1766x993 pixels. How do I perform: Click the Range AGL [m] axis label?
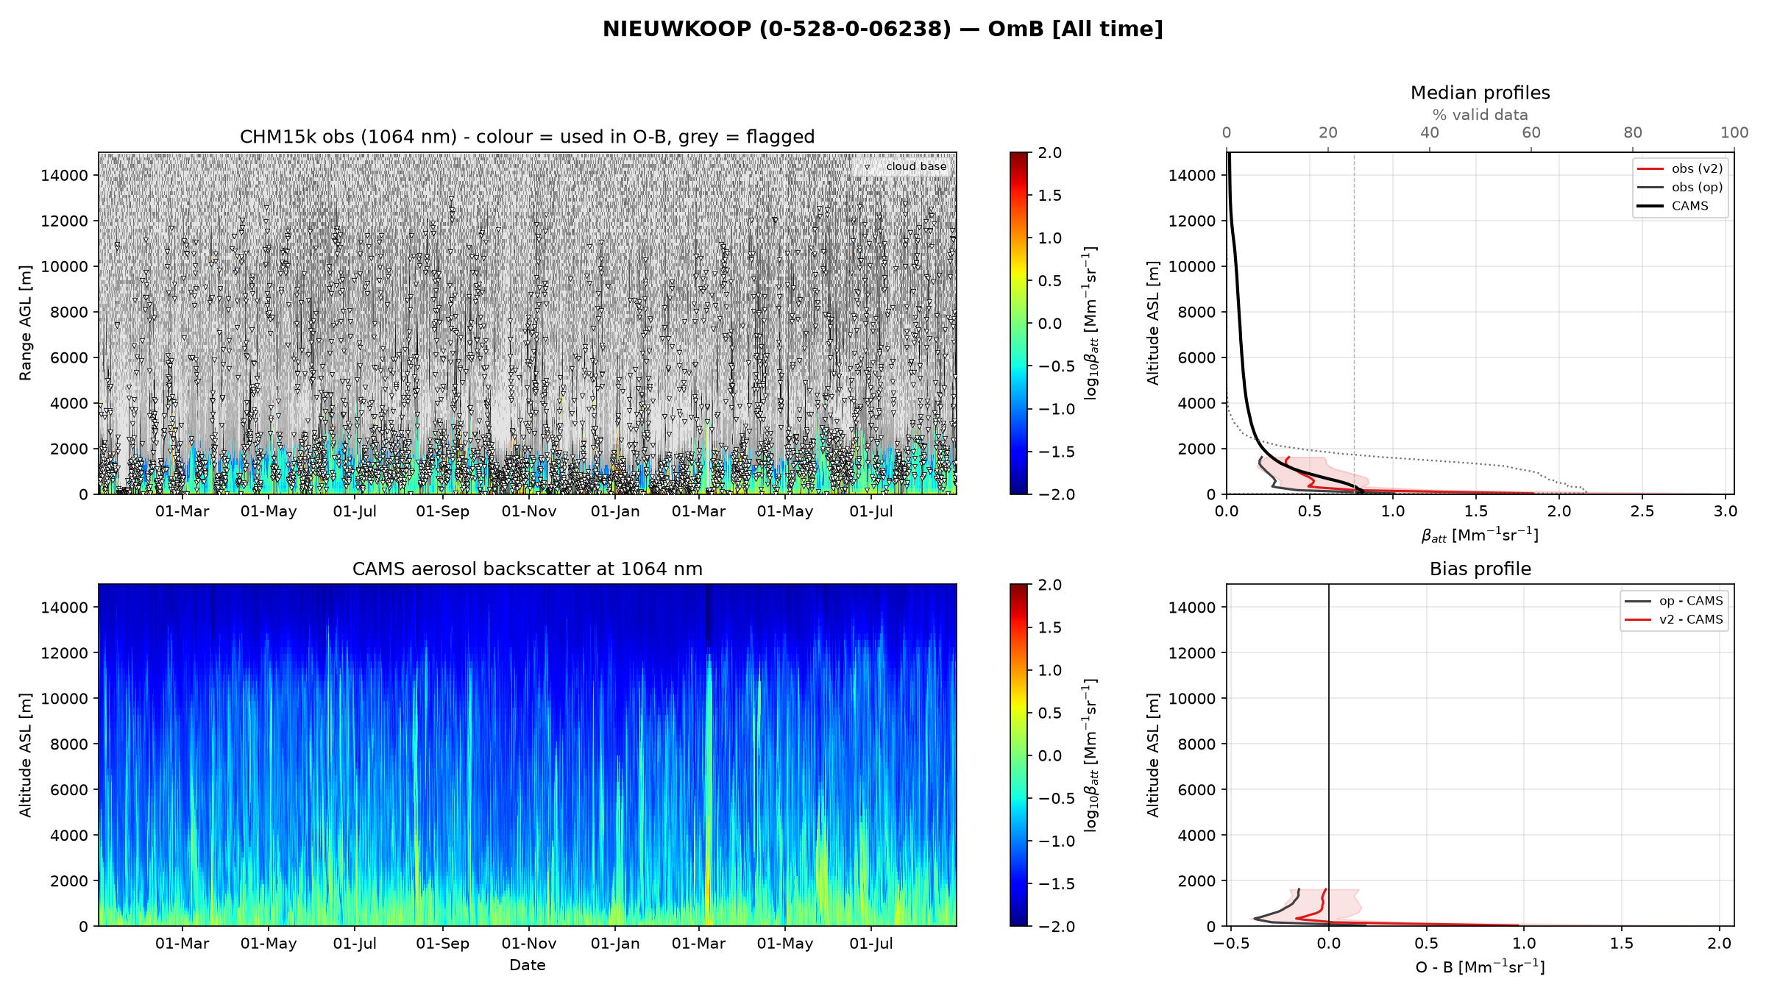(26, 323)
